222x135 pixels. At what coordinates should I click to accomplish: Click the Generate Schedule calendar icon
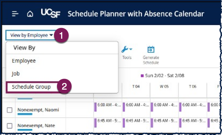click(151, 49)
